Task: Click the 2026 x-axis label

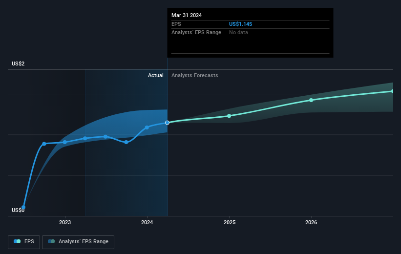Action: 311,222
